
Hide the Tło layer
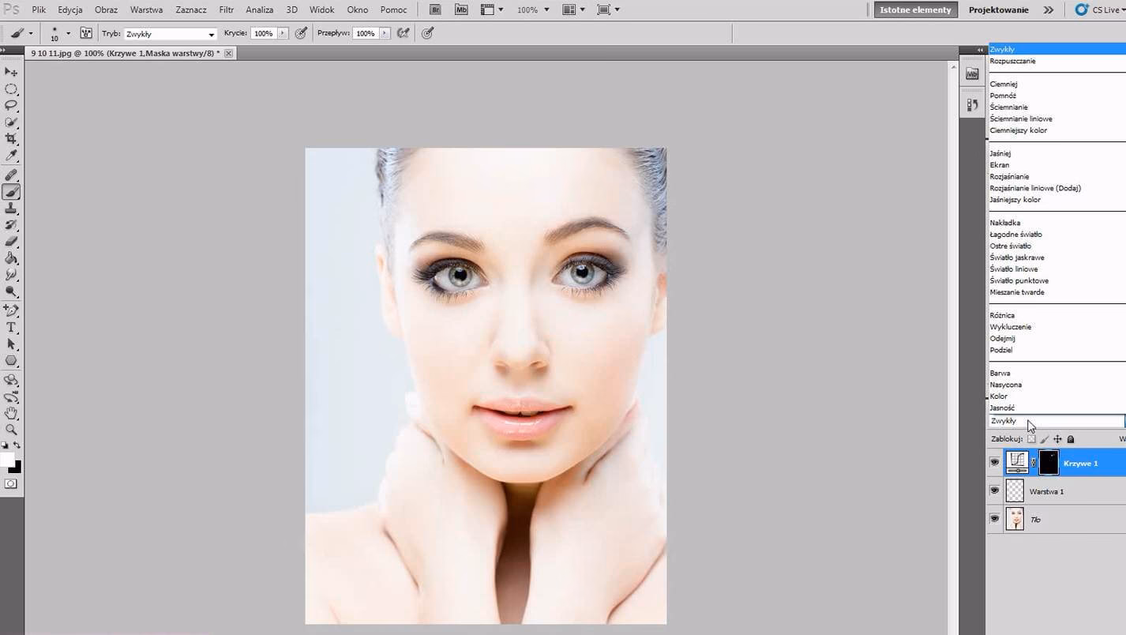994,519
